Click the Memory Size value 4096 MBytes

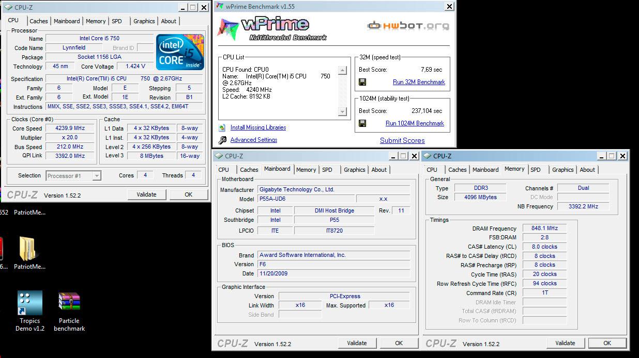(x=480, y=197)
